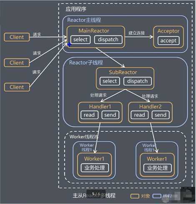Click the topmost Client box
Image resolution: width=196 pixels, height=204 pixels.
(17, 37)
